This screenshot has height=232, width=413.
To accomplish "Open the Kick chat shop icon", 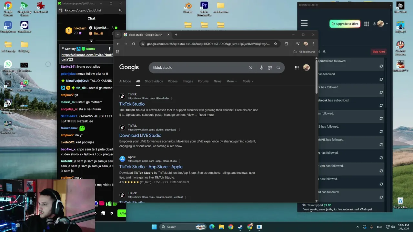I will [x=103, y=213].
